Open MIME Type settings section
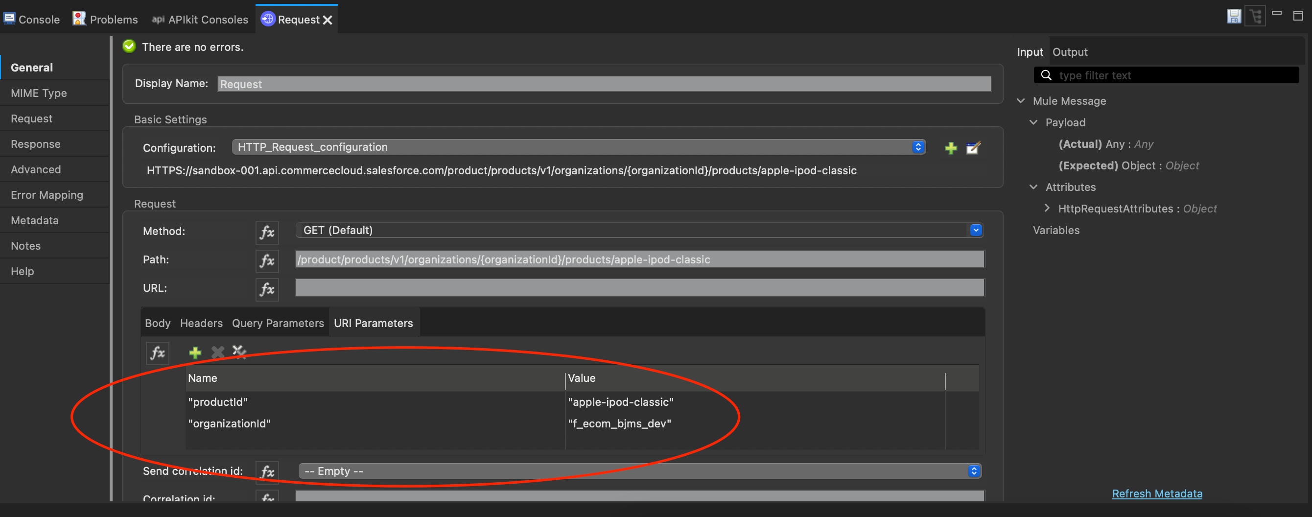 coord(55,93)
